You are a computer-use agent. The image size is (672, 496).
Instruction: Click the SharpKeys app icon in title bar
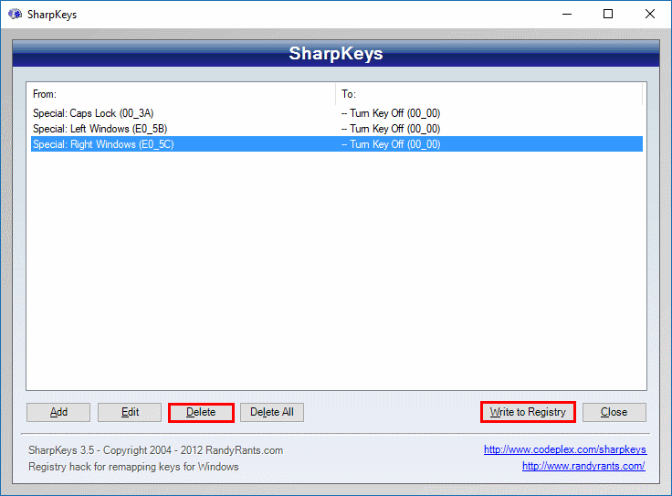(15, 14)
